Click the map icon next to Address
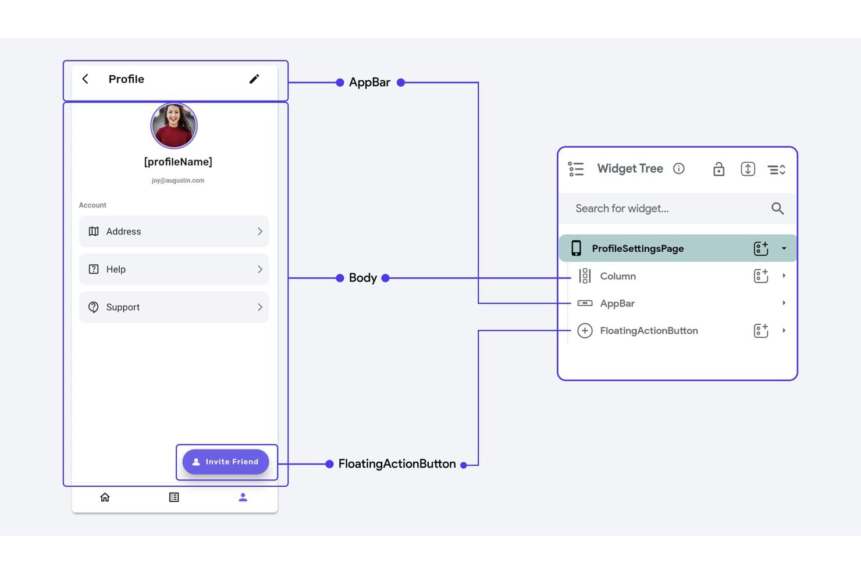 (x=94, y=231)
